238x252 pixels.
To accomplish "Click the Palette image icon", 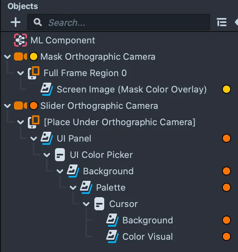I will click(x=86, y=187).
